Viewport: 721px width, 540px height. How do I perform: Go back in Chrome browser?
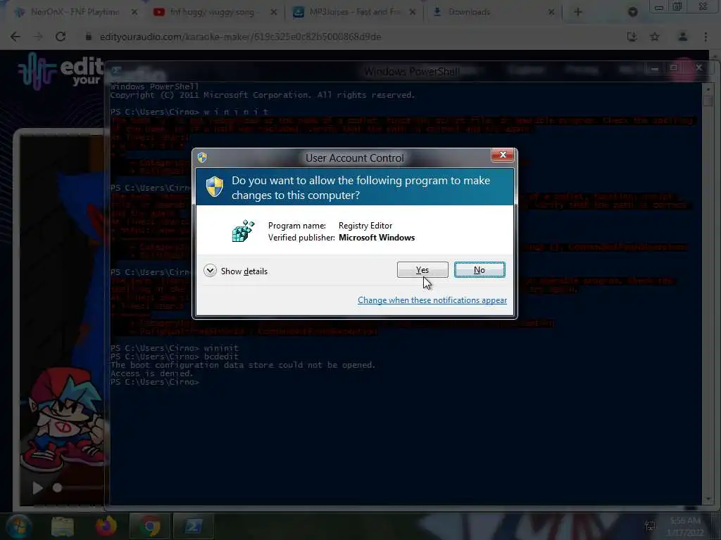coord(15,37)
